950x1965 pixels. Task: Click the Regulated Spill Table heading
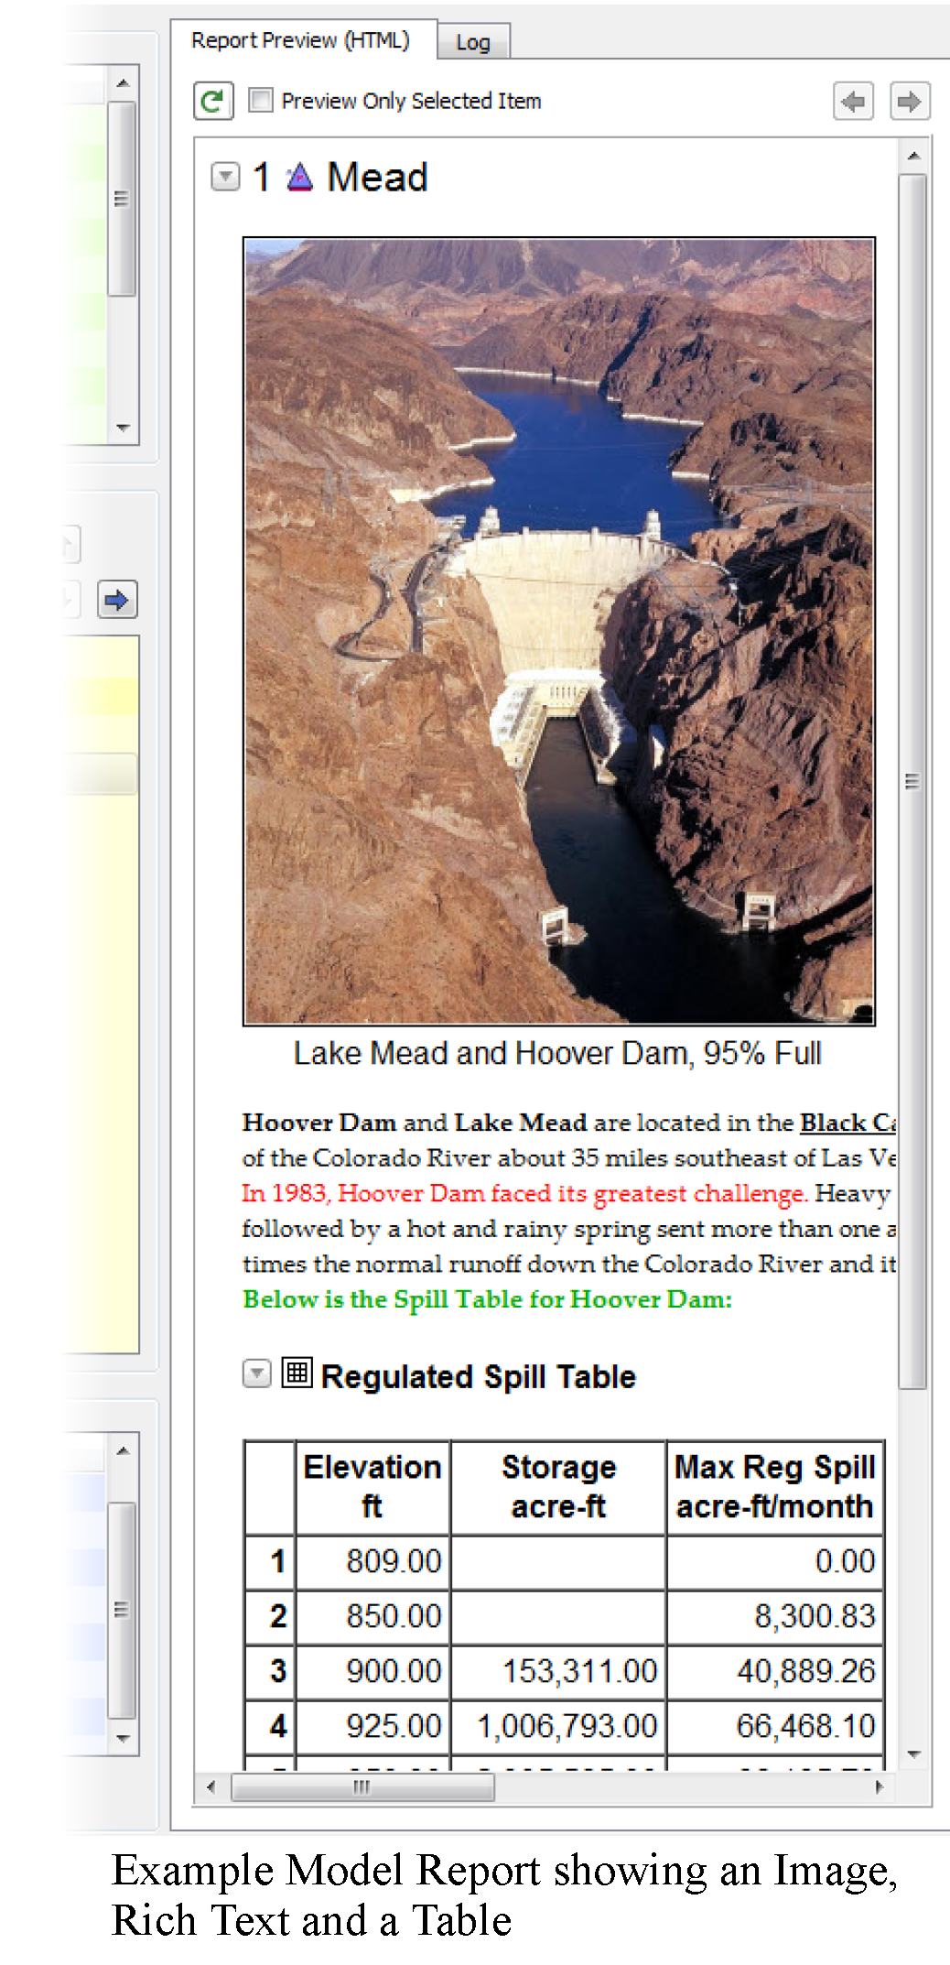pyautogui.click(x=478, y=1376)
